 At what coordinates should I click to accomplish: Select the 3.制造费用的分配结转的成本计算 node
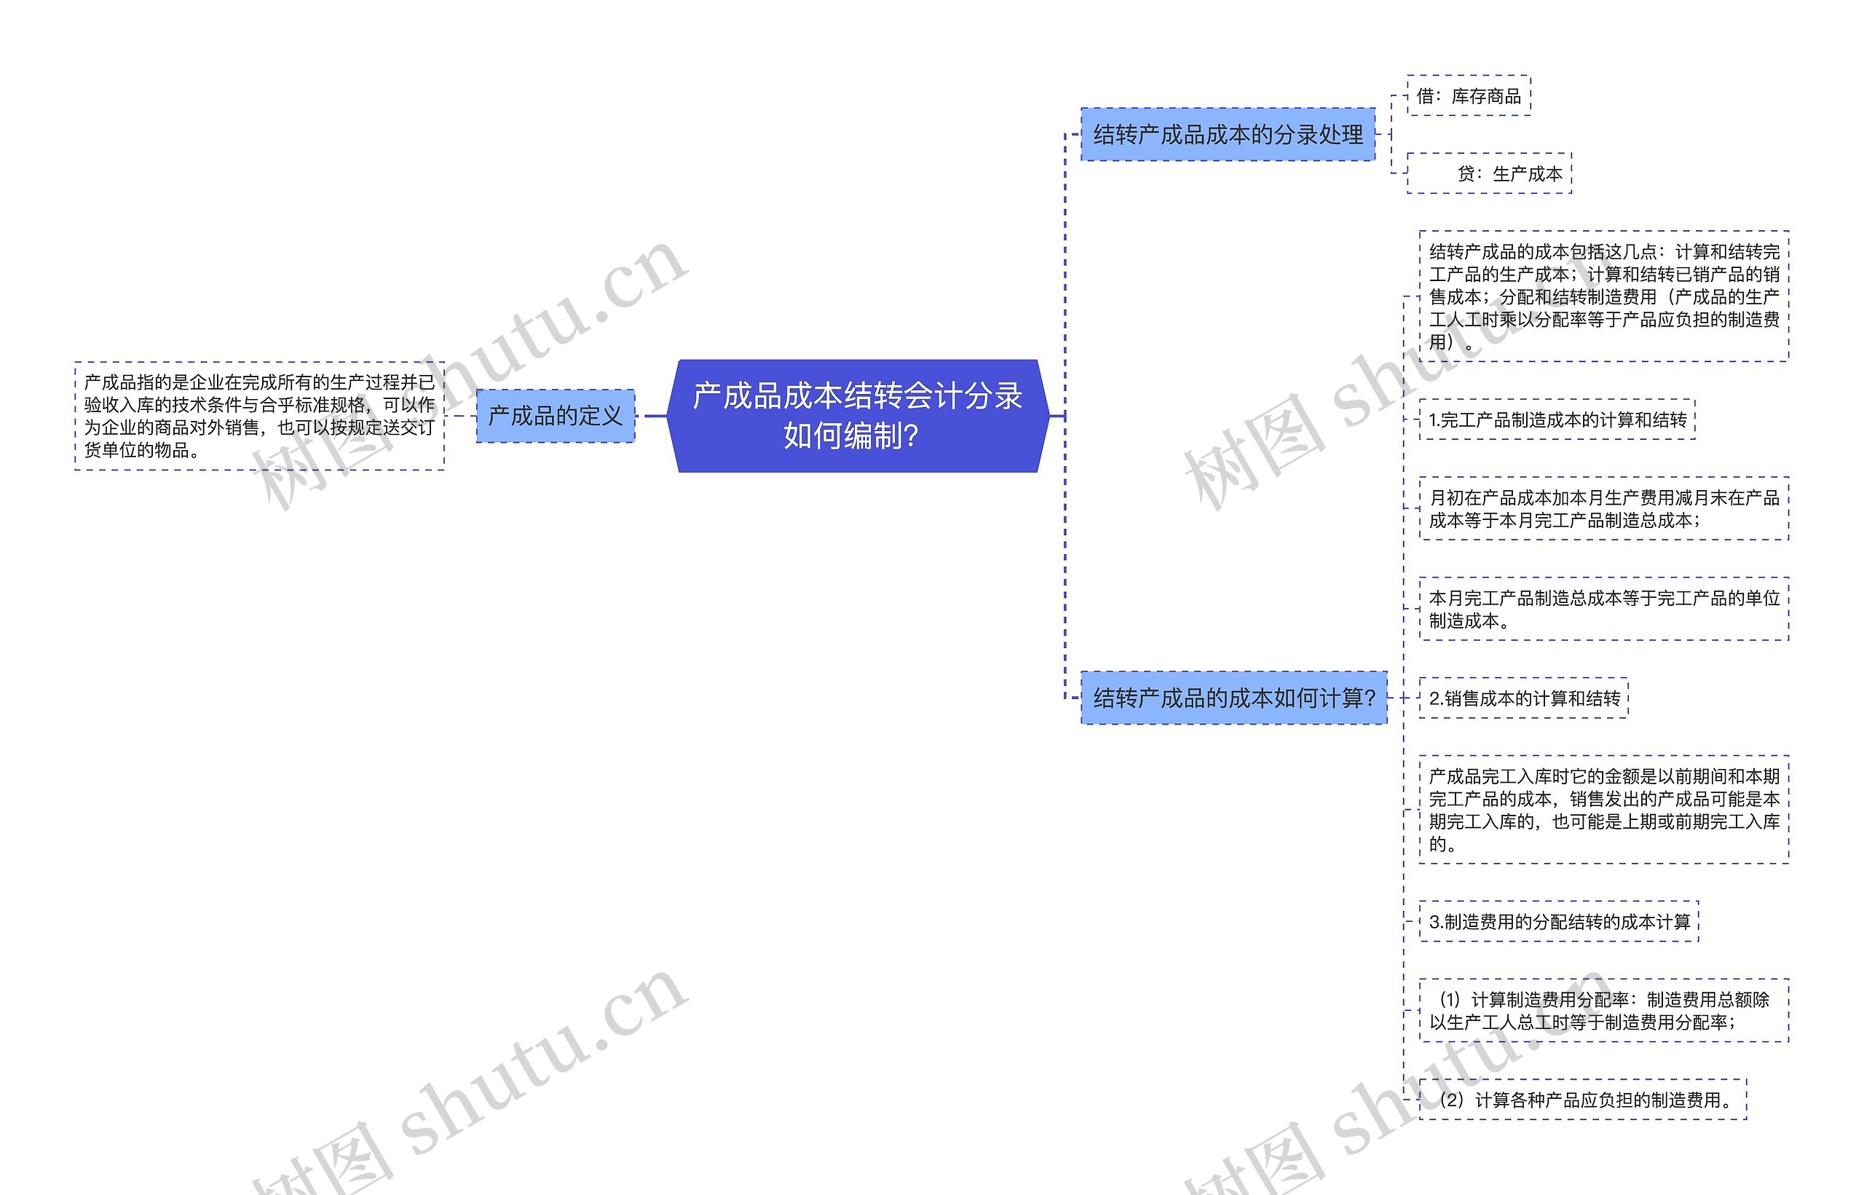1559,921
